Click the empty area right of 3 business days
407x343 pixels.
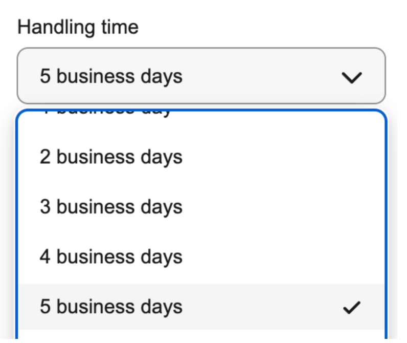[281, 207]
